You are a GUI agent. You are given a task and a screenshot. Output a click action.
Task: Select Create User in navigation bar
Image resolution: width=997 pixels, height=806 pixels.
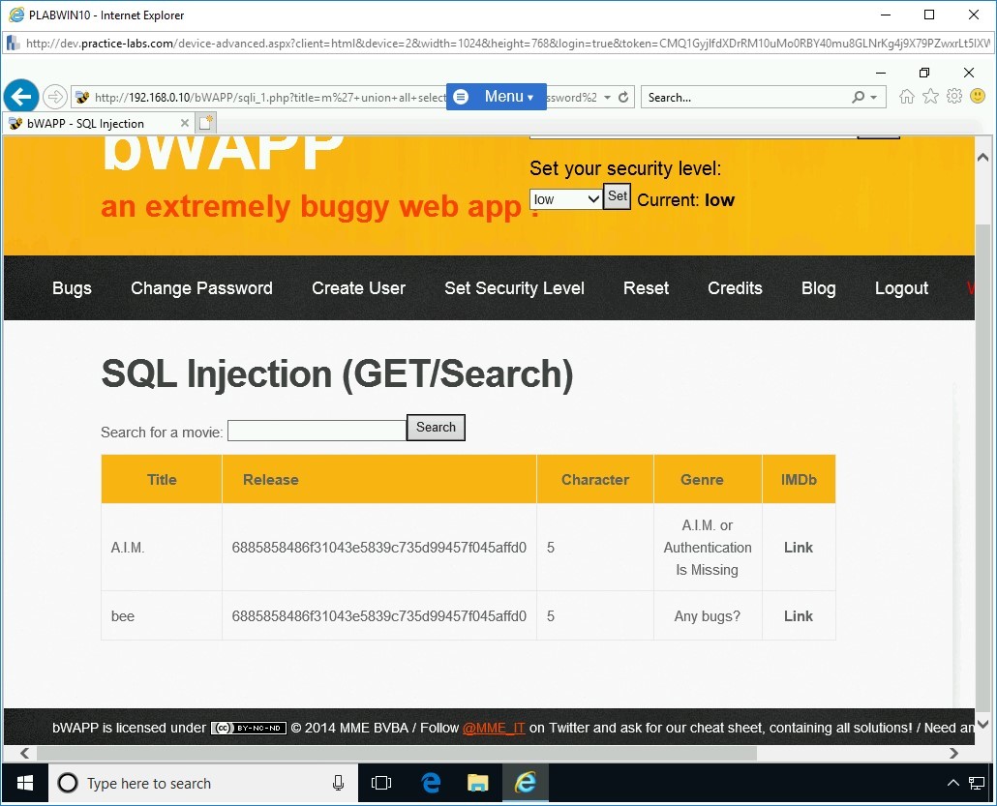[358, 288]
